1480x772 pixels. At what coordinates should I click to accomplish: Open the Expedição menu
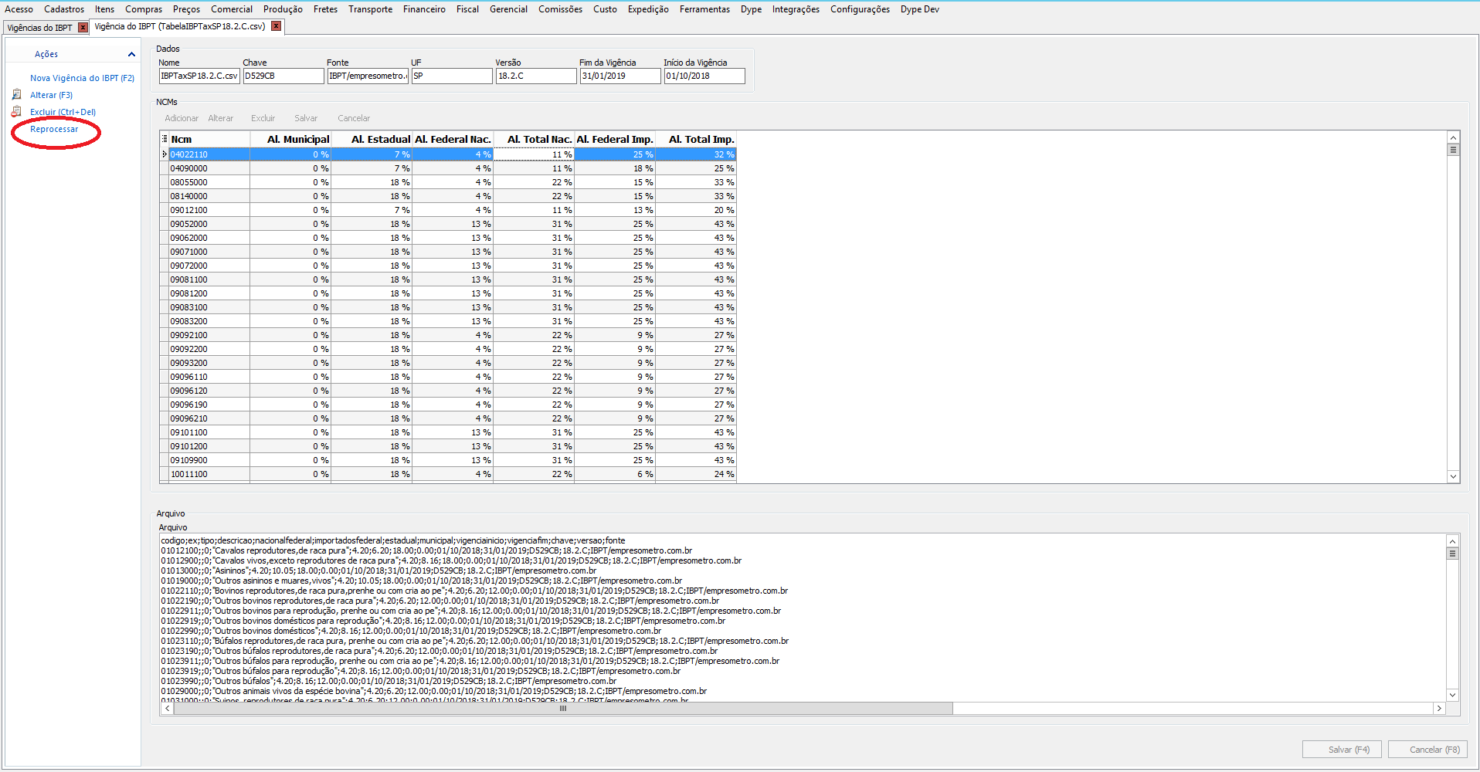click(648, 9)
